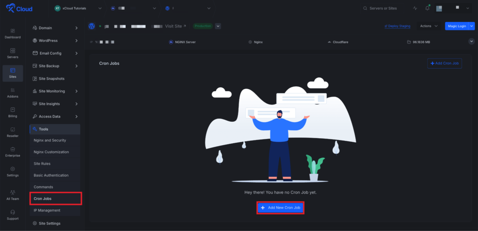Go to Servers in the sidebar
This screenshot has height=231, width=478.
tap(13, 53)
